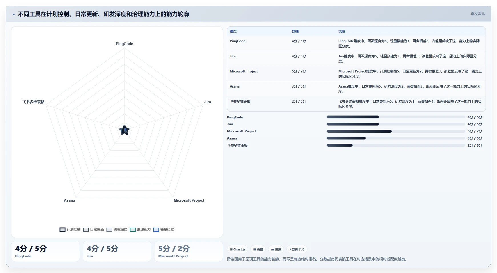
Task: Click the 维度 column header
Action: (x=233, y=31)
